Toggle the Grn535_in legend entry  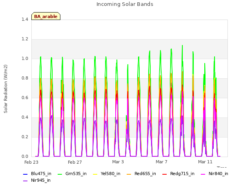72,174
